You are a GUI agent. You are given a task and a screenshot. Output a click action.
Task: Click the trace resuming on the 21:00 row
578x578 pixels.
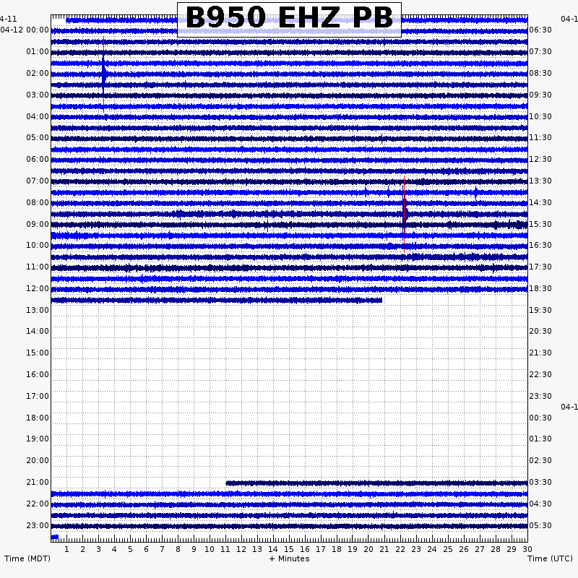pyautogui.click(x=376, y=483)
